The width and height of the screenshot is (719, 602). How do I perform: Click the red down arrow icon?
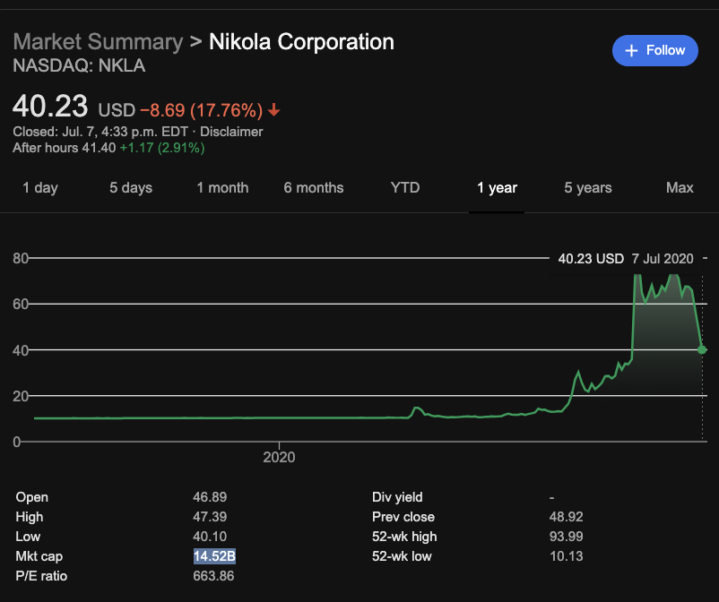point(273,110)
